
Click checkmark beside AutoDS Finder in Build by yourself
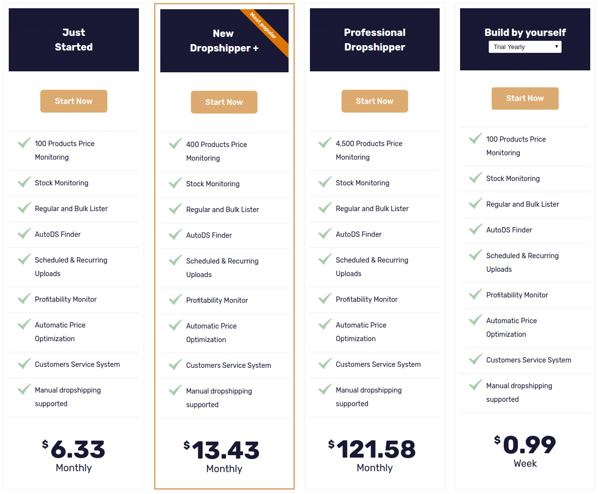pyautogui.click(x=476, y=229)
